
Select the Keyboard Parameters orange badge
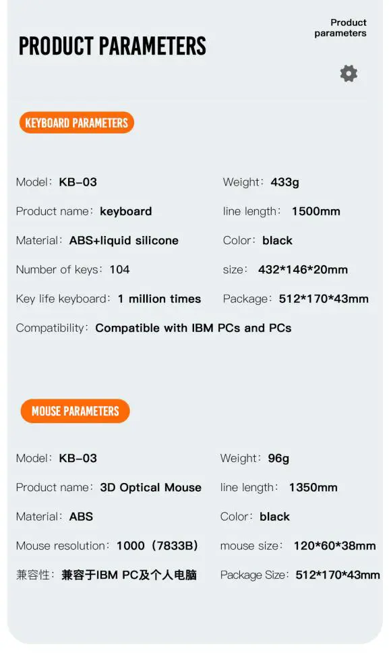coord(77,123)
